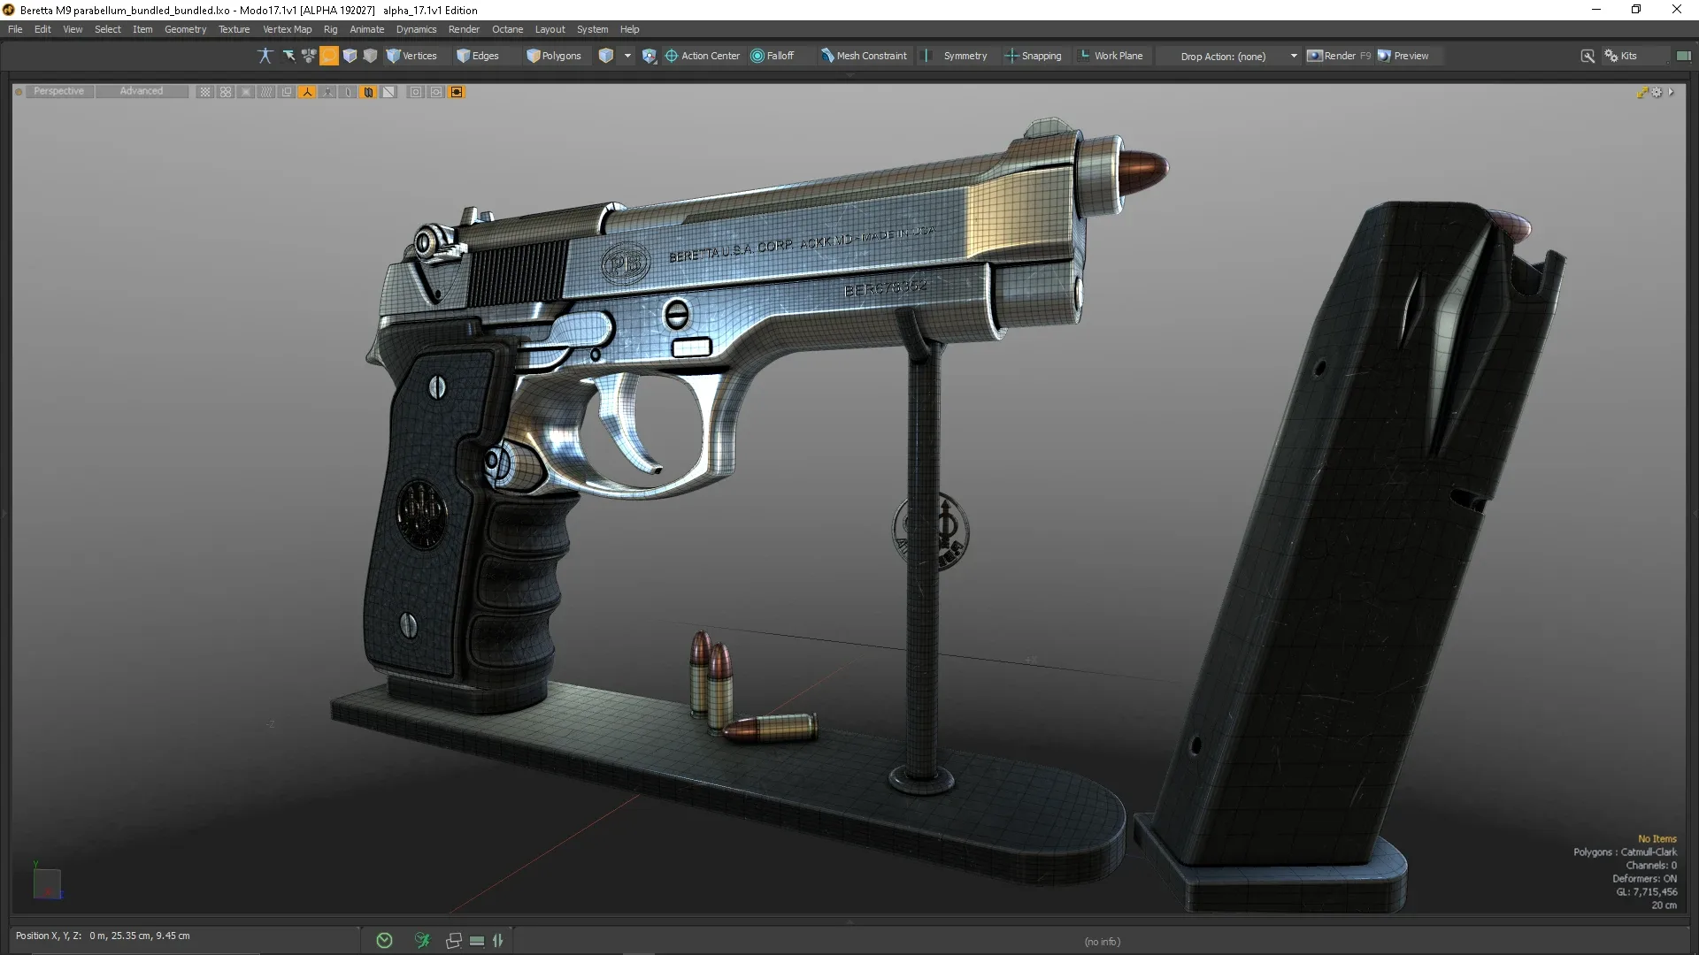Click the second square-with-circle viewport icon
The height and width of the screenshot is (955, 1699).
(436, 92)
